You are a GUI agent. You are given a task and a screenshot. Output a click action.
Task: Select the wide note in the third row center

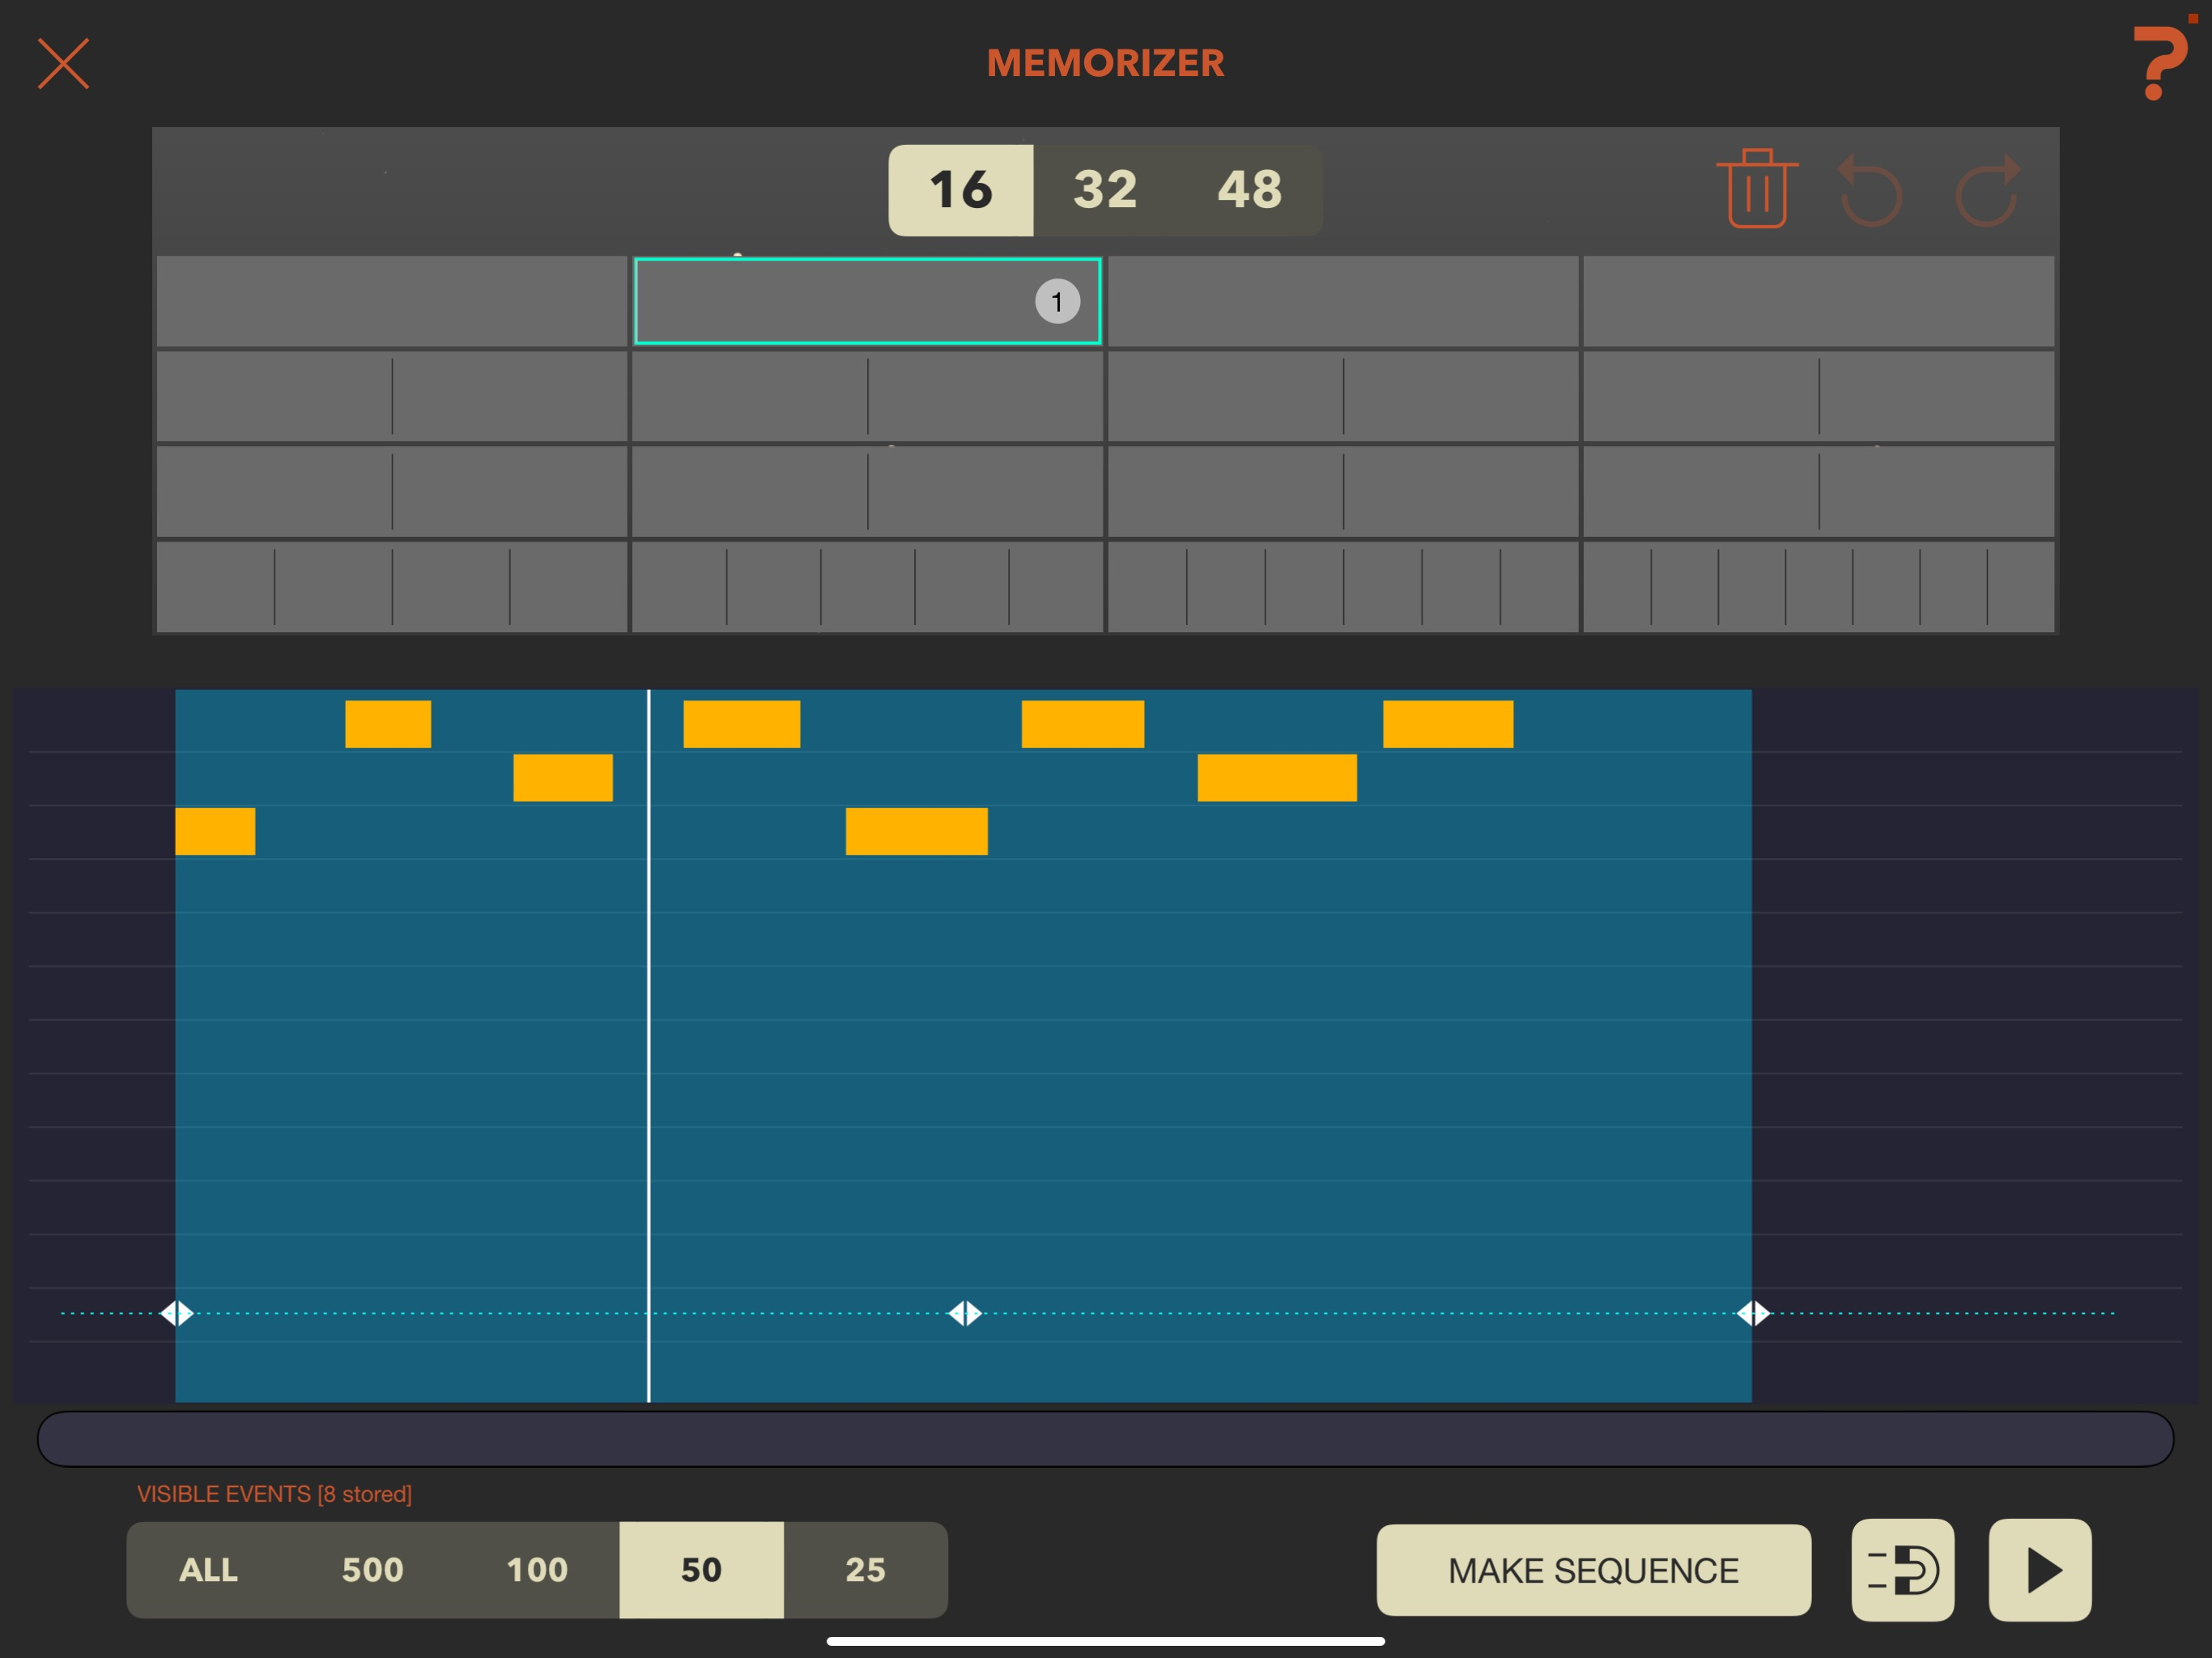(x=916, y=831)
